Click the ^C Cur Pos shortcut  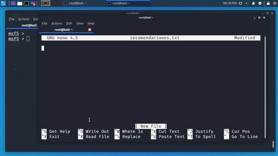tap(237, 131)
